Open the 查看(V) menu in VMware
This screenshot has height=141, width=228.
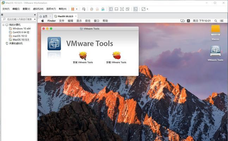click(x=26, y=9)
